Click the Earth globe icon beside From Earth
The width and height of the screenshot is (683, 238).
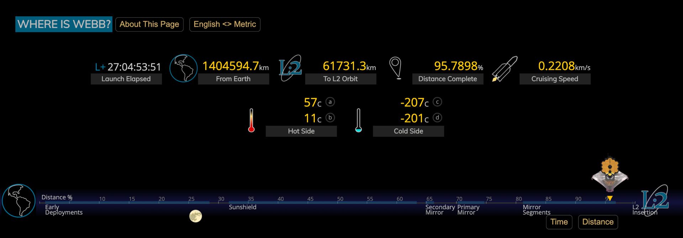pyautogui.click(x=183, y=68)
